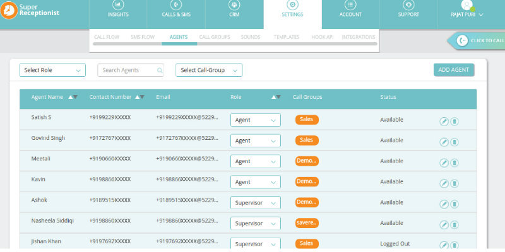Sort the table by Agent Name arrows

coord(73,97)
